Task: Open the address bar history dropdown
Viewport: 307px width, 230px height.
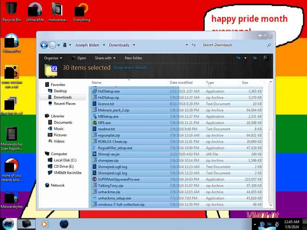Action: point(187,45)
